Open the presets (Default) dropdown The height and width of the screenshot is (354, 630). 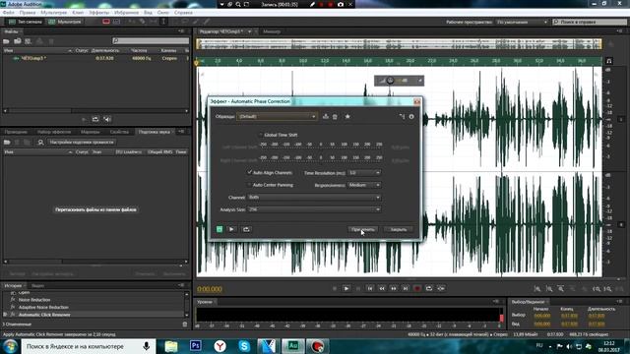277,116
